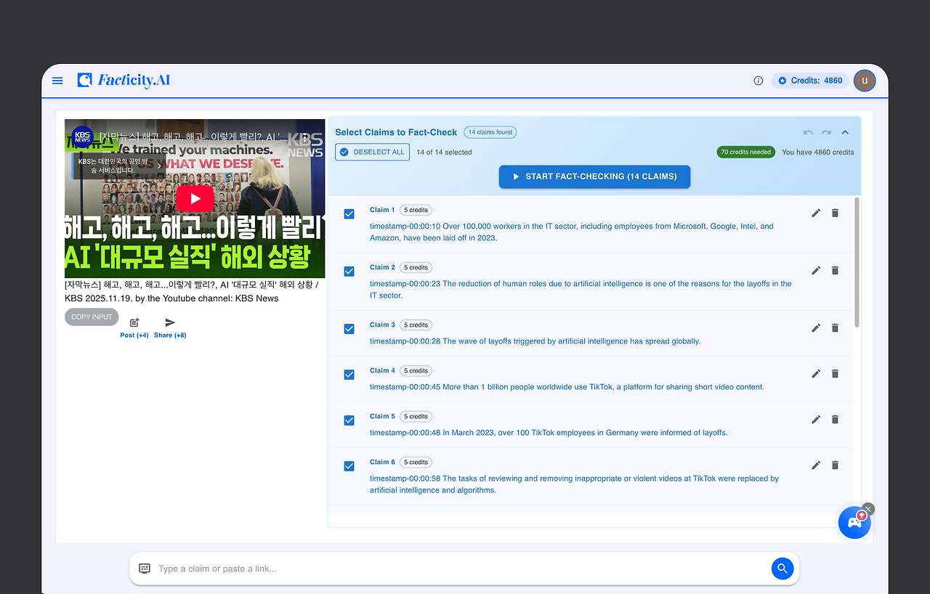Click the Copy Input button
The image size is (930, 594).
tap(92, 317)
